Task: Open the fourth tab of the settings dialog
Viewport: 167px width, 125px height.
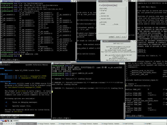Action: click(115, 5)
